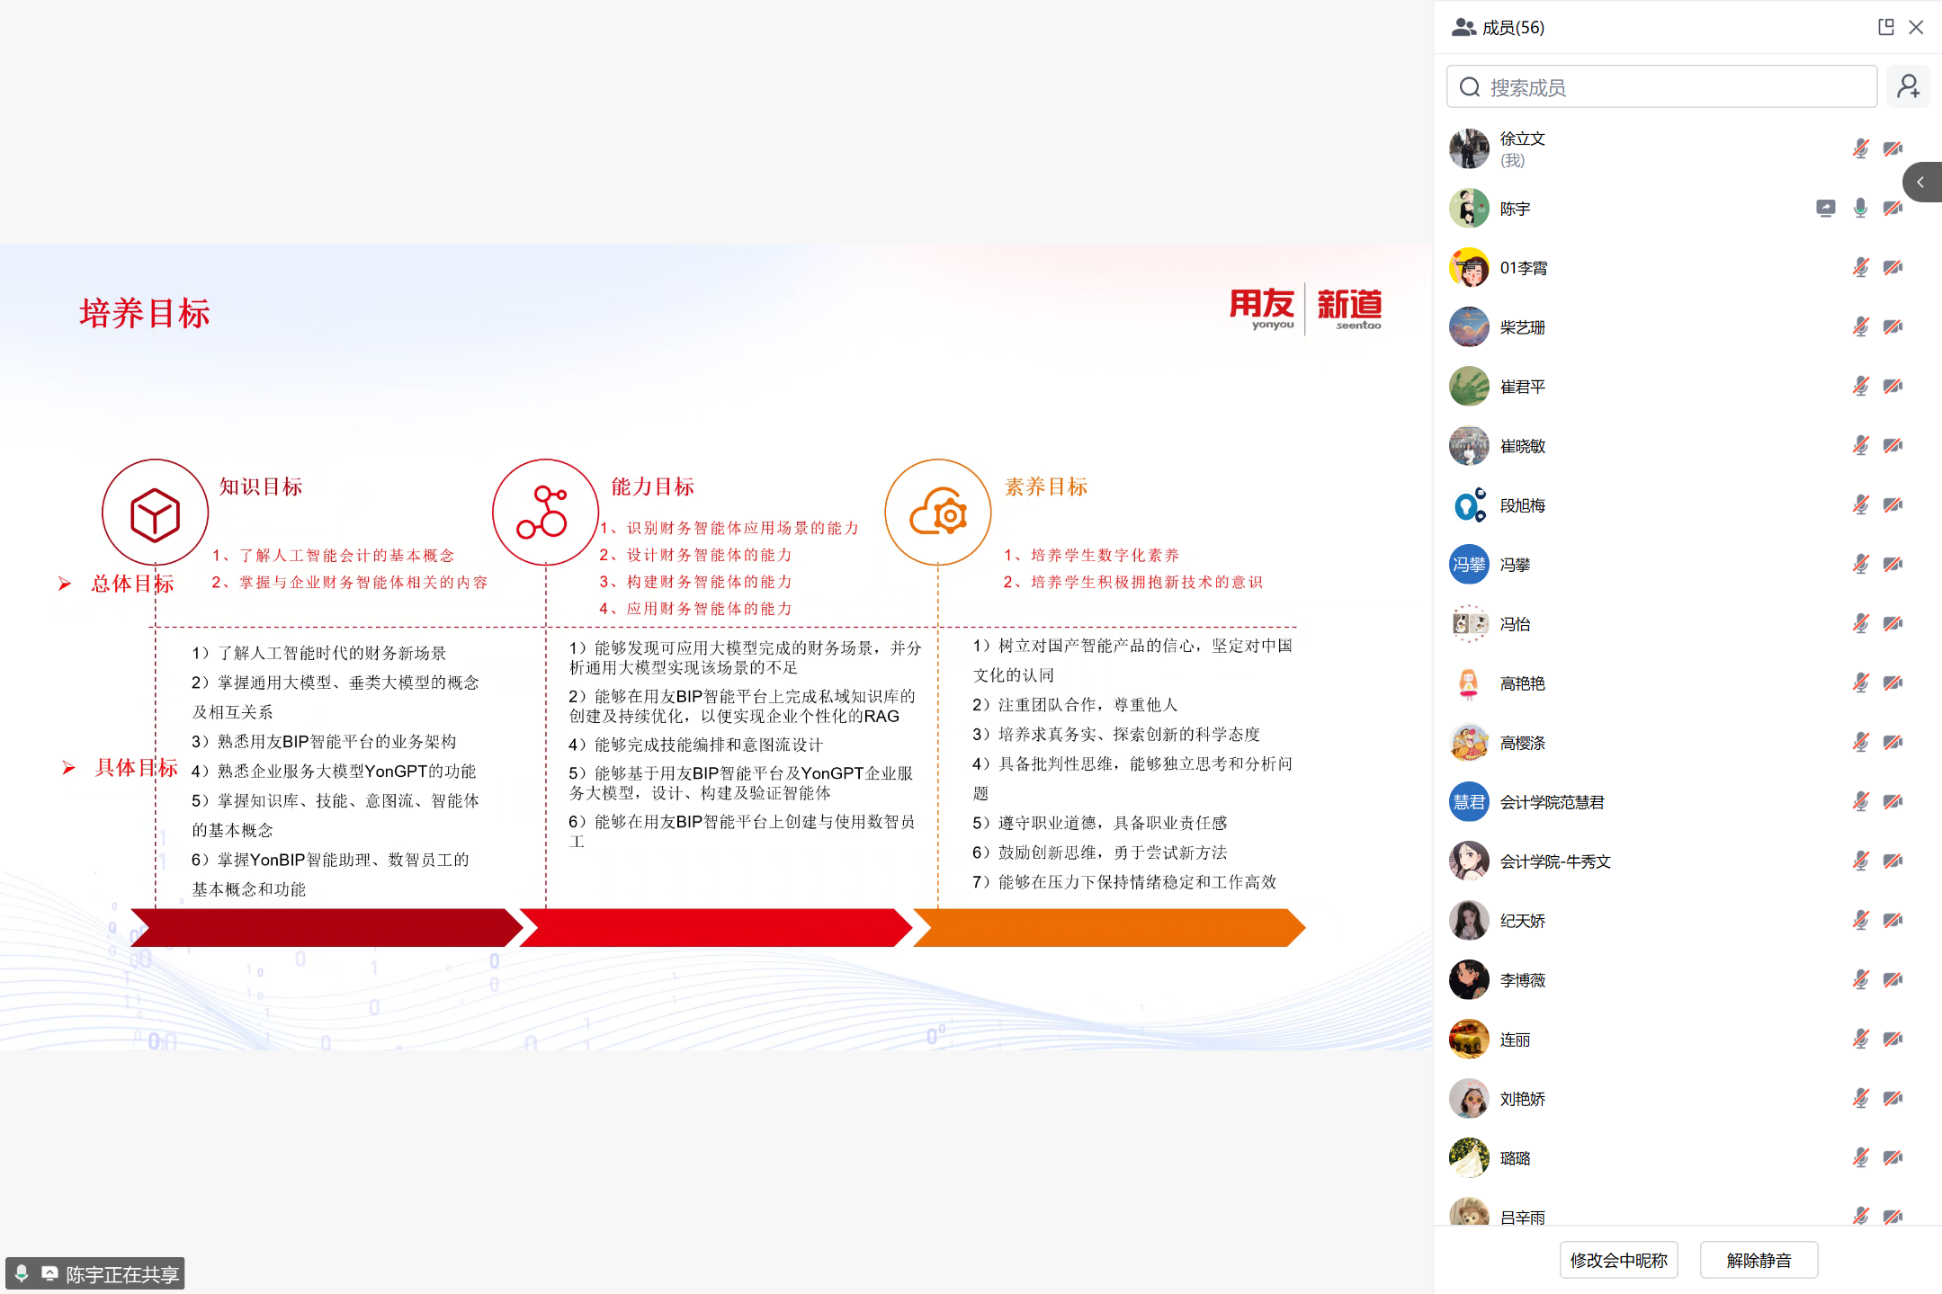Click 01李霄's muted microphone icon
Screen dimensions: 1942x1294
1860,268
